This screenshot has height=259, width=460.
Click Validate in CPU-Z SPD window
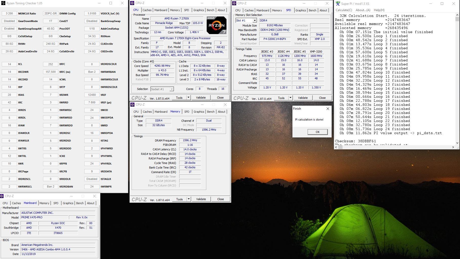pyautogui.click(x=303, y=98)
